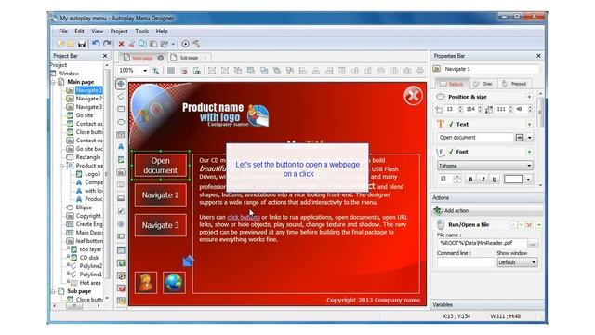Toggle the Font property checkmark
This screenshot has width=595, height=335.
pos(451,152)
